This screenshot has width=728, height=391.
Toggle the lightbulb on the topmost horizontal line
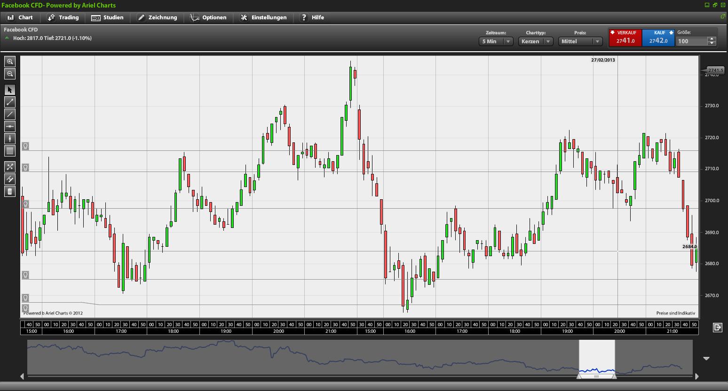[x=25, y=146]
